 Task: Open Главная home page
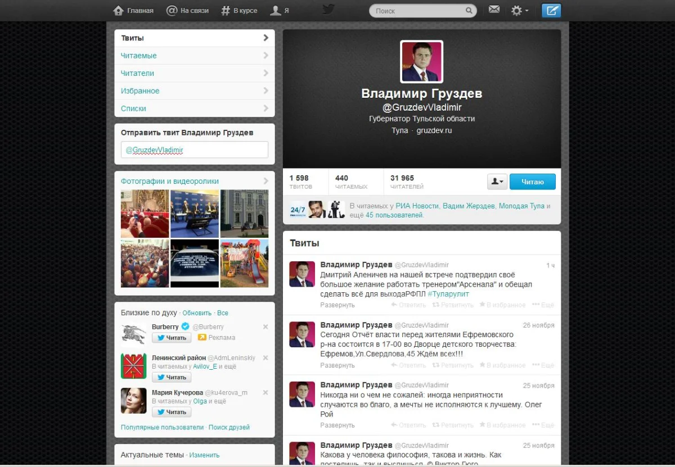point(133,11)
